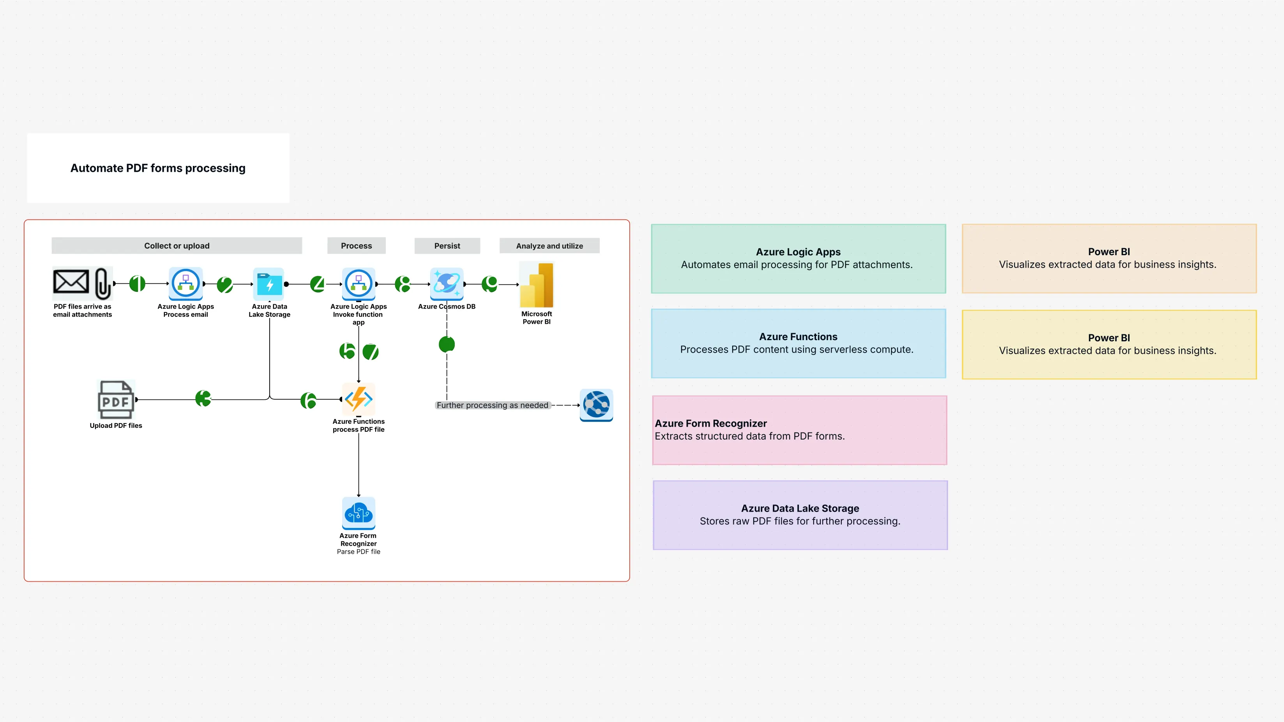Click the 'Further processing as needed' connector label
The image size is (1284, 722).
click(x=493, y=405)
